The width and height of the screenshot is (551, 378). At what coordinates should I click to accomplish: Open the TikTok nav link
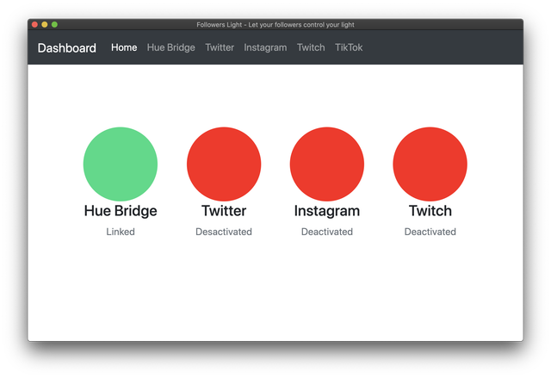349,47
